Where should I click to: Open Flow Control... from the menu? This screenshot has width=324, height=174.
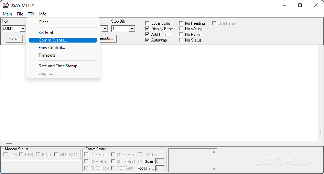tap(63, 48)
